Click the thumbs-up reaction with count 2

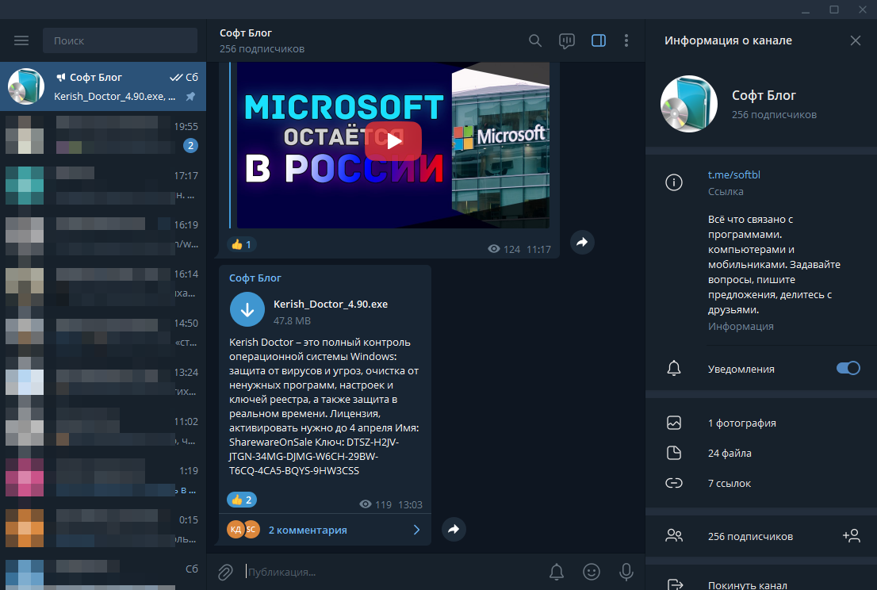click(242, 500)
